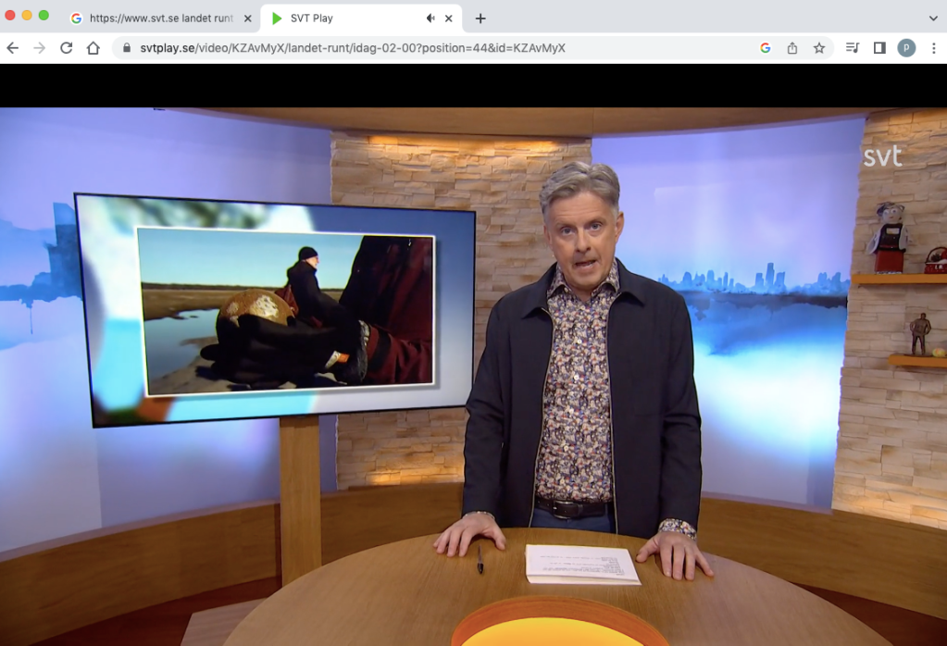The width and height of the screenshot is (947, 646).
Task: Open the Chrome three-dot menu
Action: (x=932, y=48)
